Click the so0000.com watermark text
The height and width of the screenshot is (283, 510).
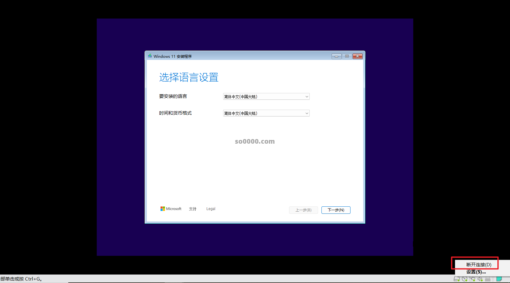pos(254,141)
